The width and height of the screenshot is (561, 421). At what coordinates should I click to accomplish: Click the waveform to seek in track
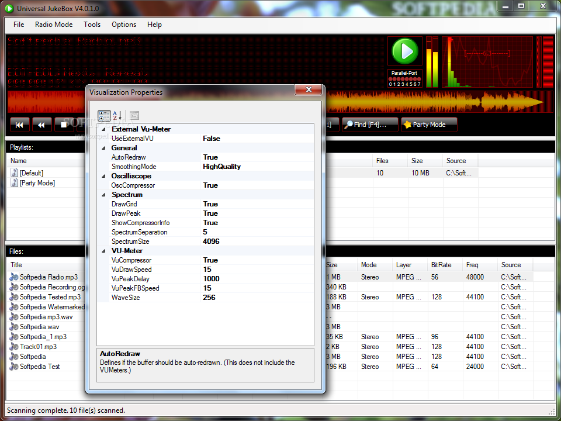439,102
